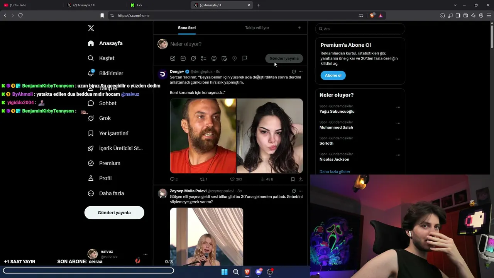This screenshot has width=494, height=278.
Task: Add an image to the new post
Action: 173,58
